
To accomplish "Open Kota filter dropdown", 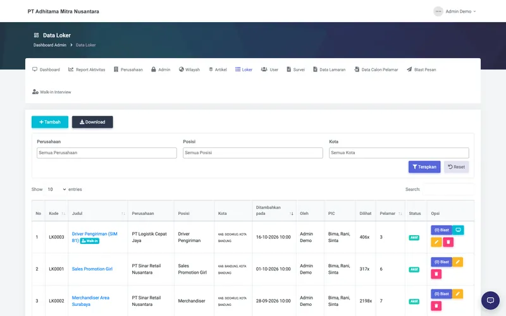I will [399, 153].
